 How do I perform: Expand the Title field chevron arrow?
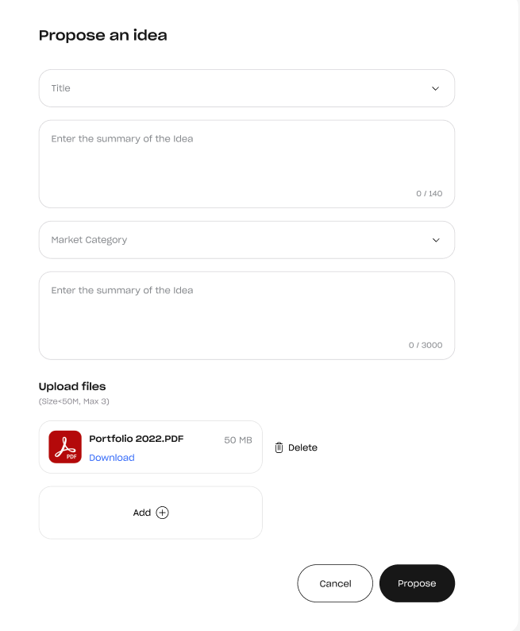(x=436, y=88)
